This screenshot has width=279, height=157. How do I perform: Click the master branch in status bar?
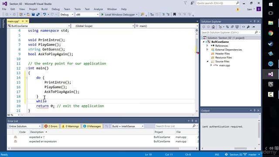coord(252,154)
